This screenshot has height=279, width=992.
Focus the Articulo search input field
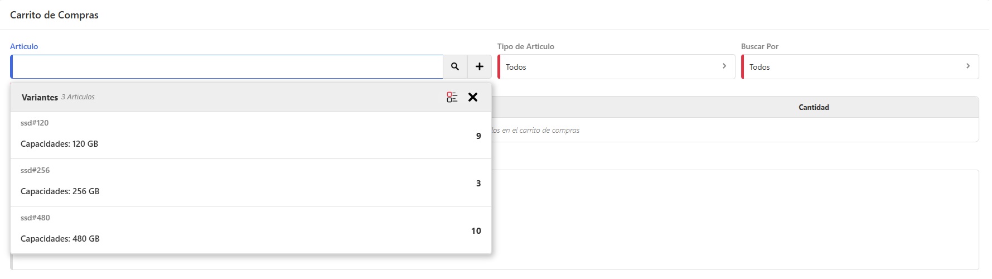click(x=227, y=67)
